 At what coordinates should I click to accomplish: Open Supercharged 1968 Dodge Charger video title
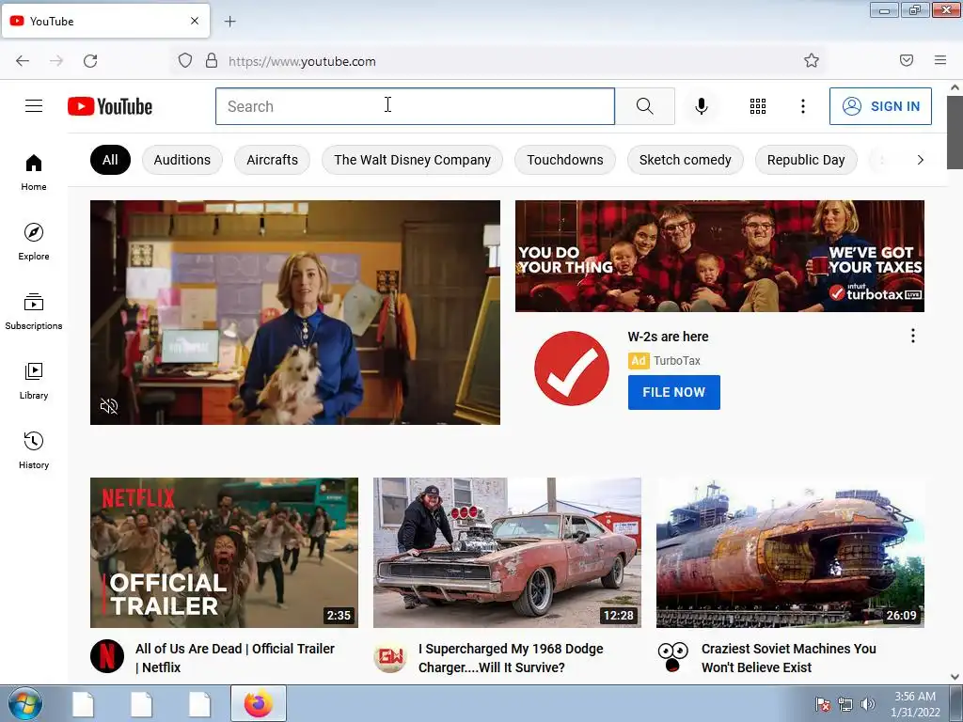pos(511,657)
